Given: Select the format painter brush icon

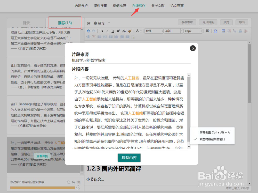Looking at the screenshot, I should pyautogui.click(x=129, y=31).
